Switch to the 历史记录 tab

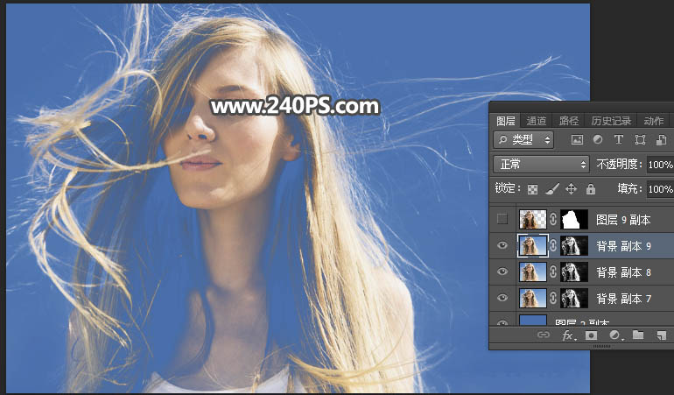(x=610, y=121)
